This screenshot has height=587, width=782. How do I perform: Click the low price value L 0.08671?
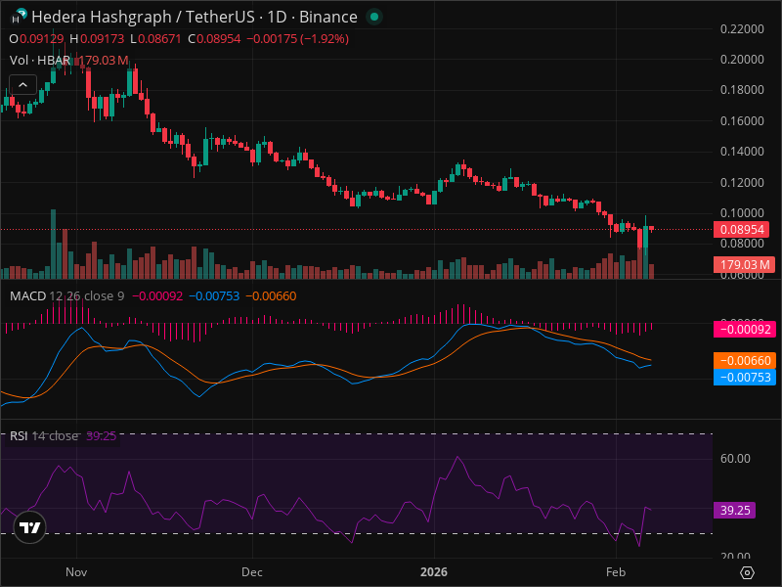[x=155, y=39]
